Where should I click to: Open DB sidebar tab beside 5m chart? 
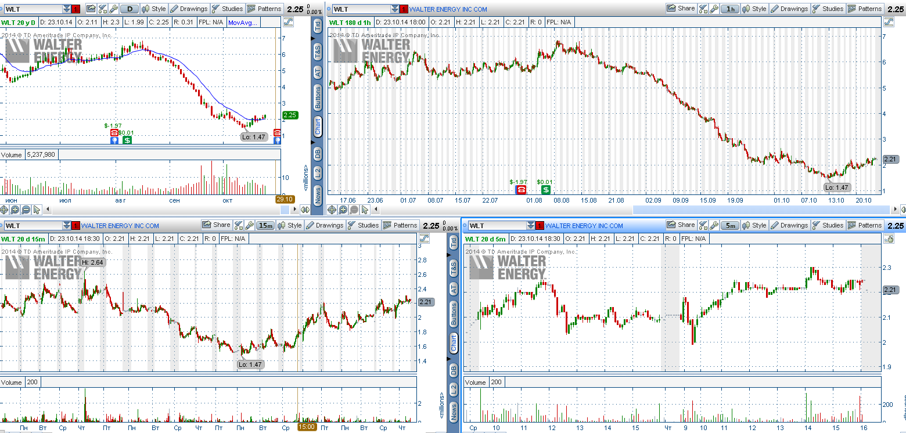pyautogui.click(x=454, y=370)
